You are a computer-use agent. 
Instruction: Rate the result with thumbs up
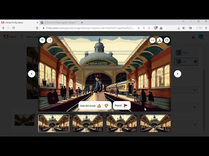(x=99, y=106)
